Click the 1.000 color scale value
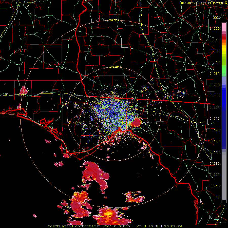Screen dimensions: 228x228 pyautogui.click(x=215, y=28)
